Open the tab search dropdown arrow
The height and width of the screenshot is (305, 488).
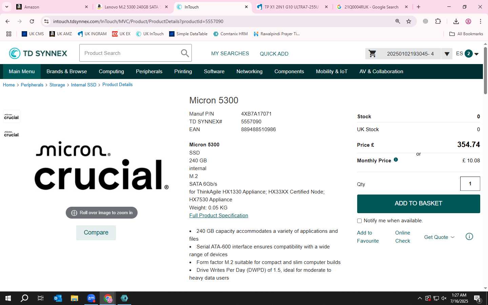point(7,7)
